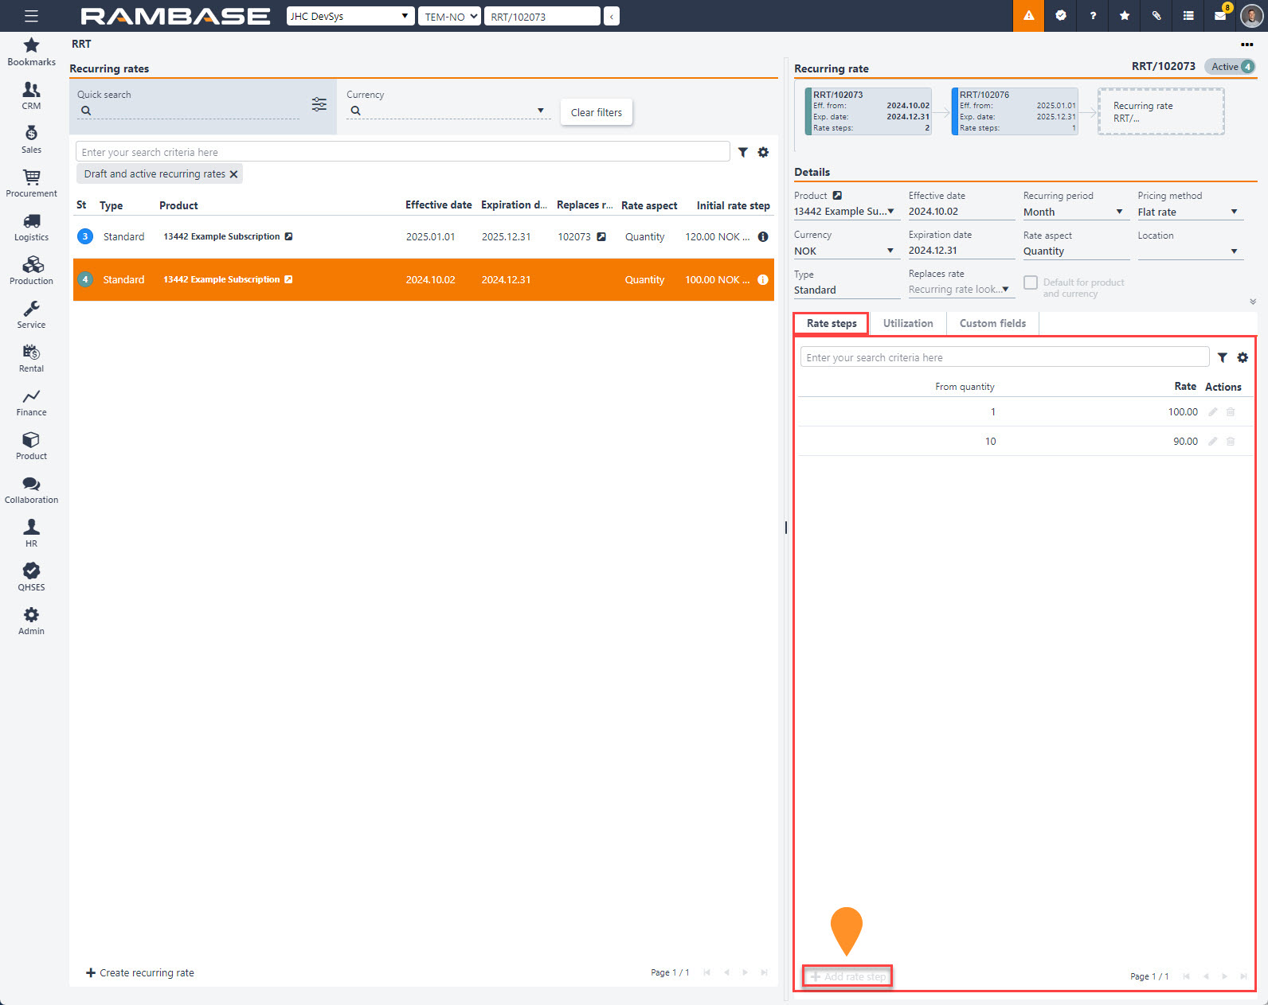Click Create recurring rate
The width and height of the screenshot is (1268, 1005).
click(140, 972)
